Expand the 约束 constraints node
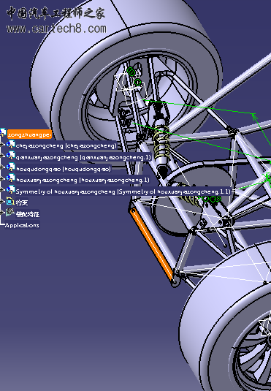The width and height of the screenshot is (271, 391). [x=1, y=201]
